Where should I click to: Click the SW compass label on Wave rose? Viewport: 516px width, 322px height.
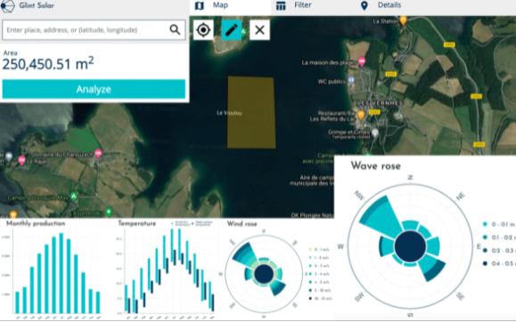coord(360,297)
